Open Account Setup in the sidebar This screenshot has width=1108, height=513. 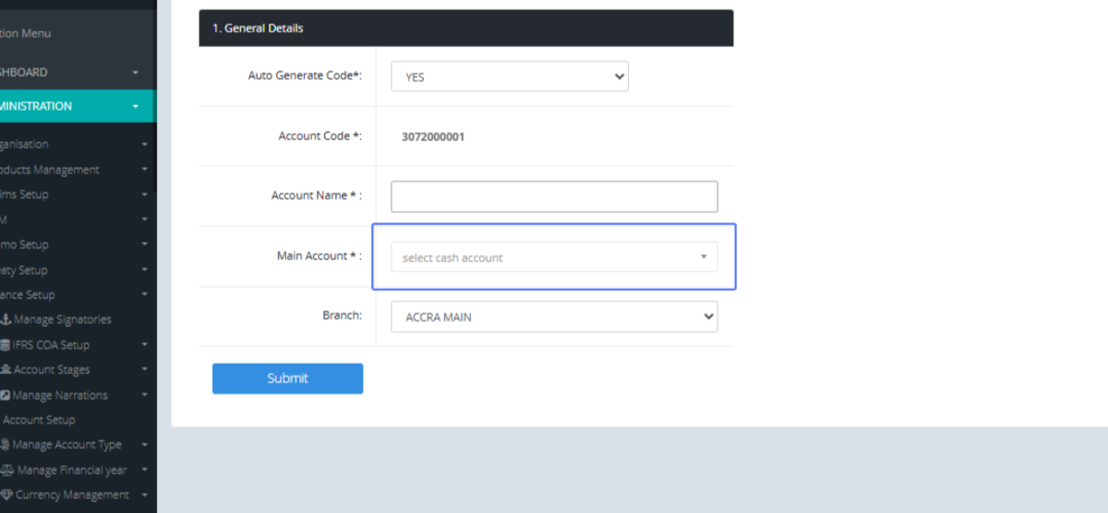tap(39, 420)
